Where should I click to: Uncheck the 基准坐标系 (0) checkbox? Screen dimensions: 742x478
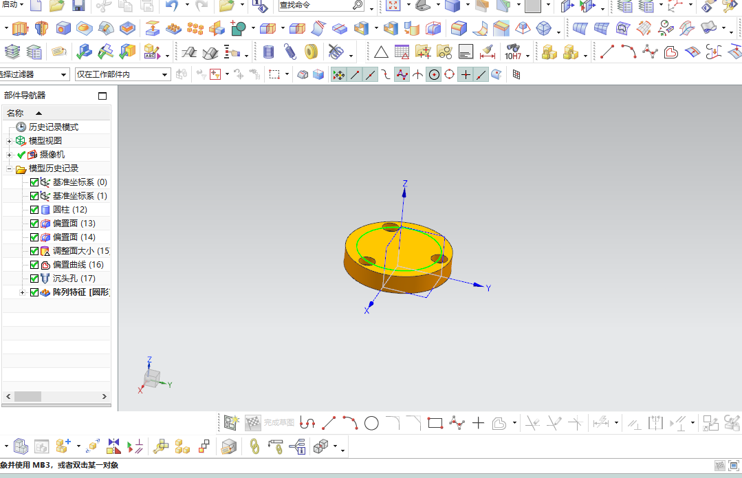pos(34,182)
